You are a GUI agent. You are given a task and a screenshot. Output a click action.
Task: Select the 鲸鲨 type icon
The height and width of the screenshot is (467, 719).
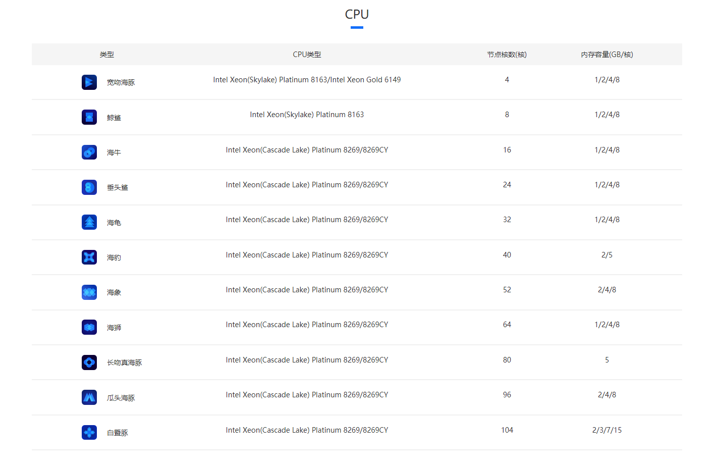pos(89,117)
